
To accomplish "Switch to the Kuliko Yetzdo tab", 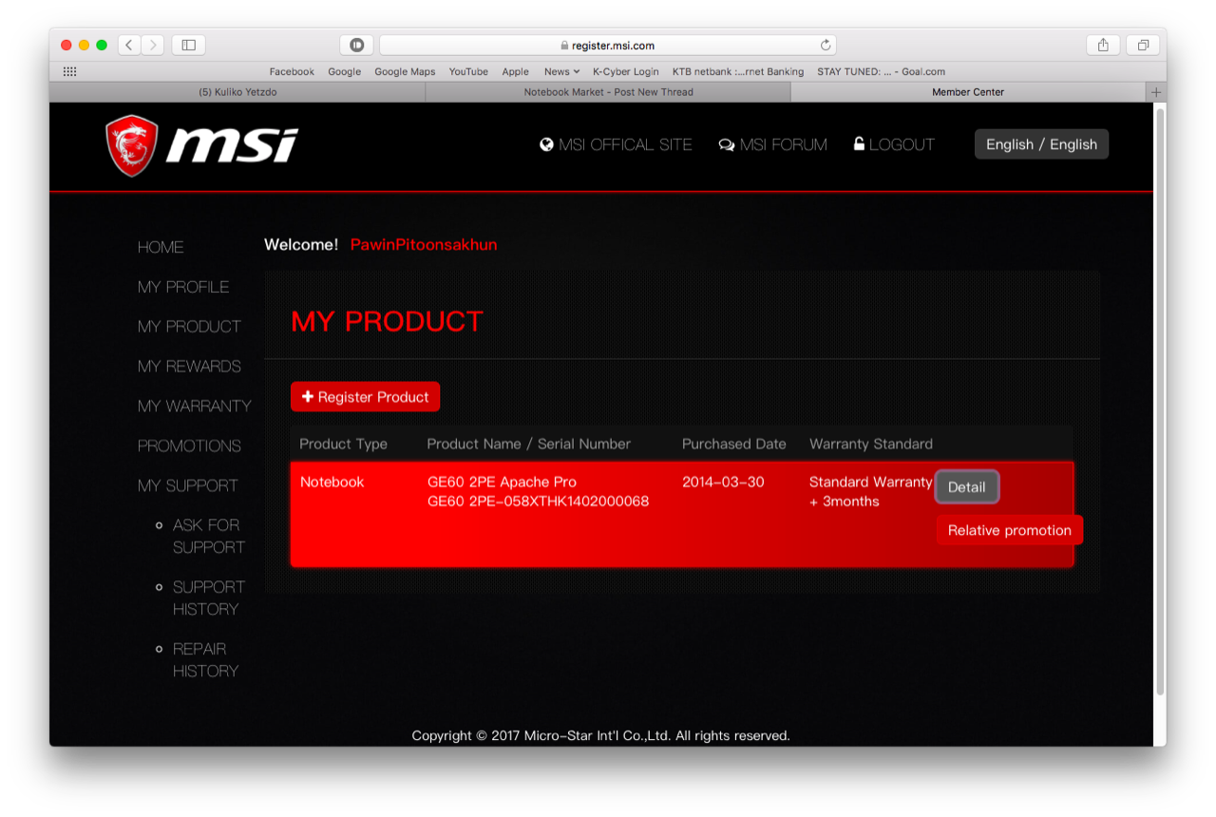I will (237, 92).
